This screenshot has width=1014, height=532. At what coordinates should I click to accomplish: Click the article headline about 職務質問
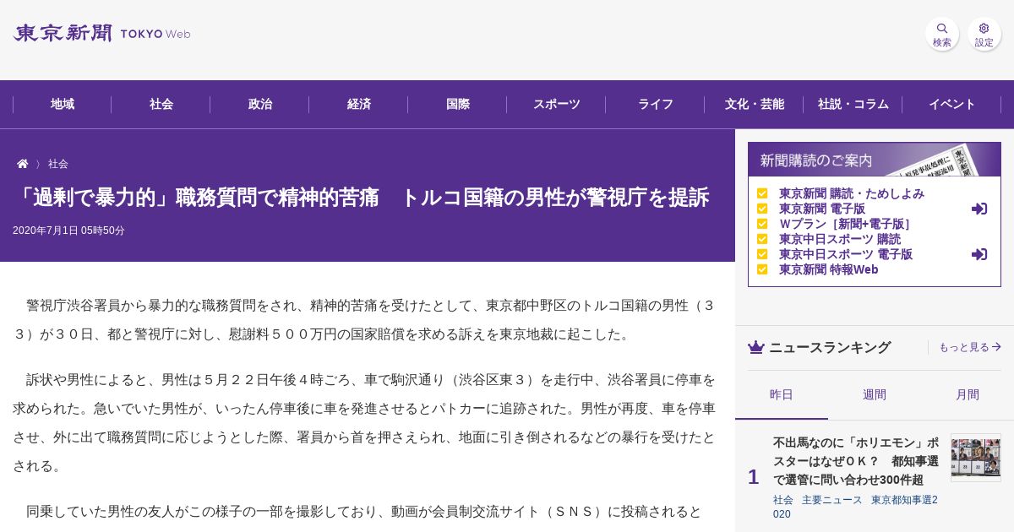[361, 198]
